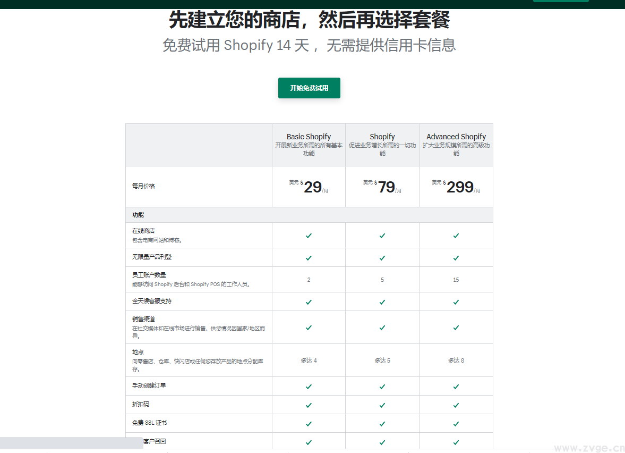Click the 折扣码 checkmark under Advanced Shopify
625x453 pixels.
456,404
